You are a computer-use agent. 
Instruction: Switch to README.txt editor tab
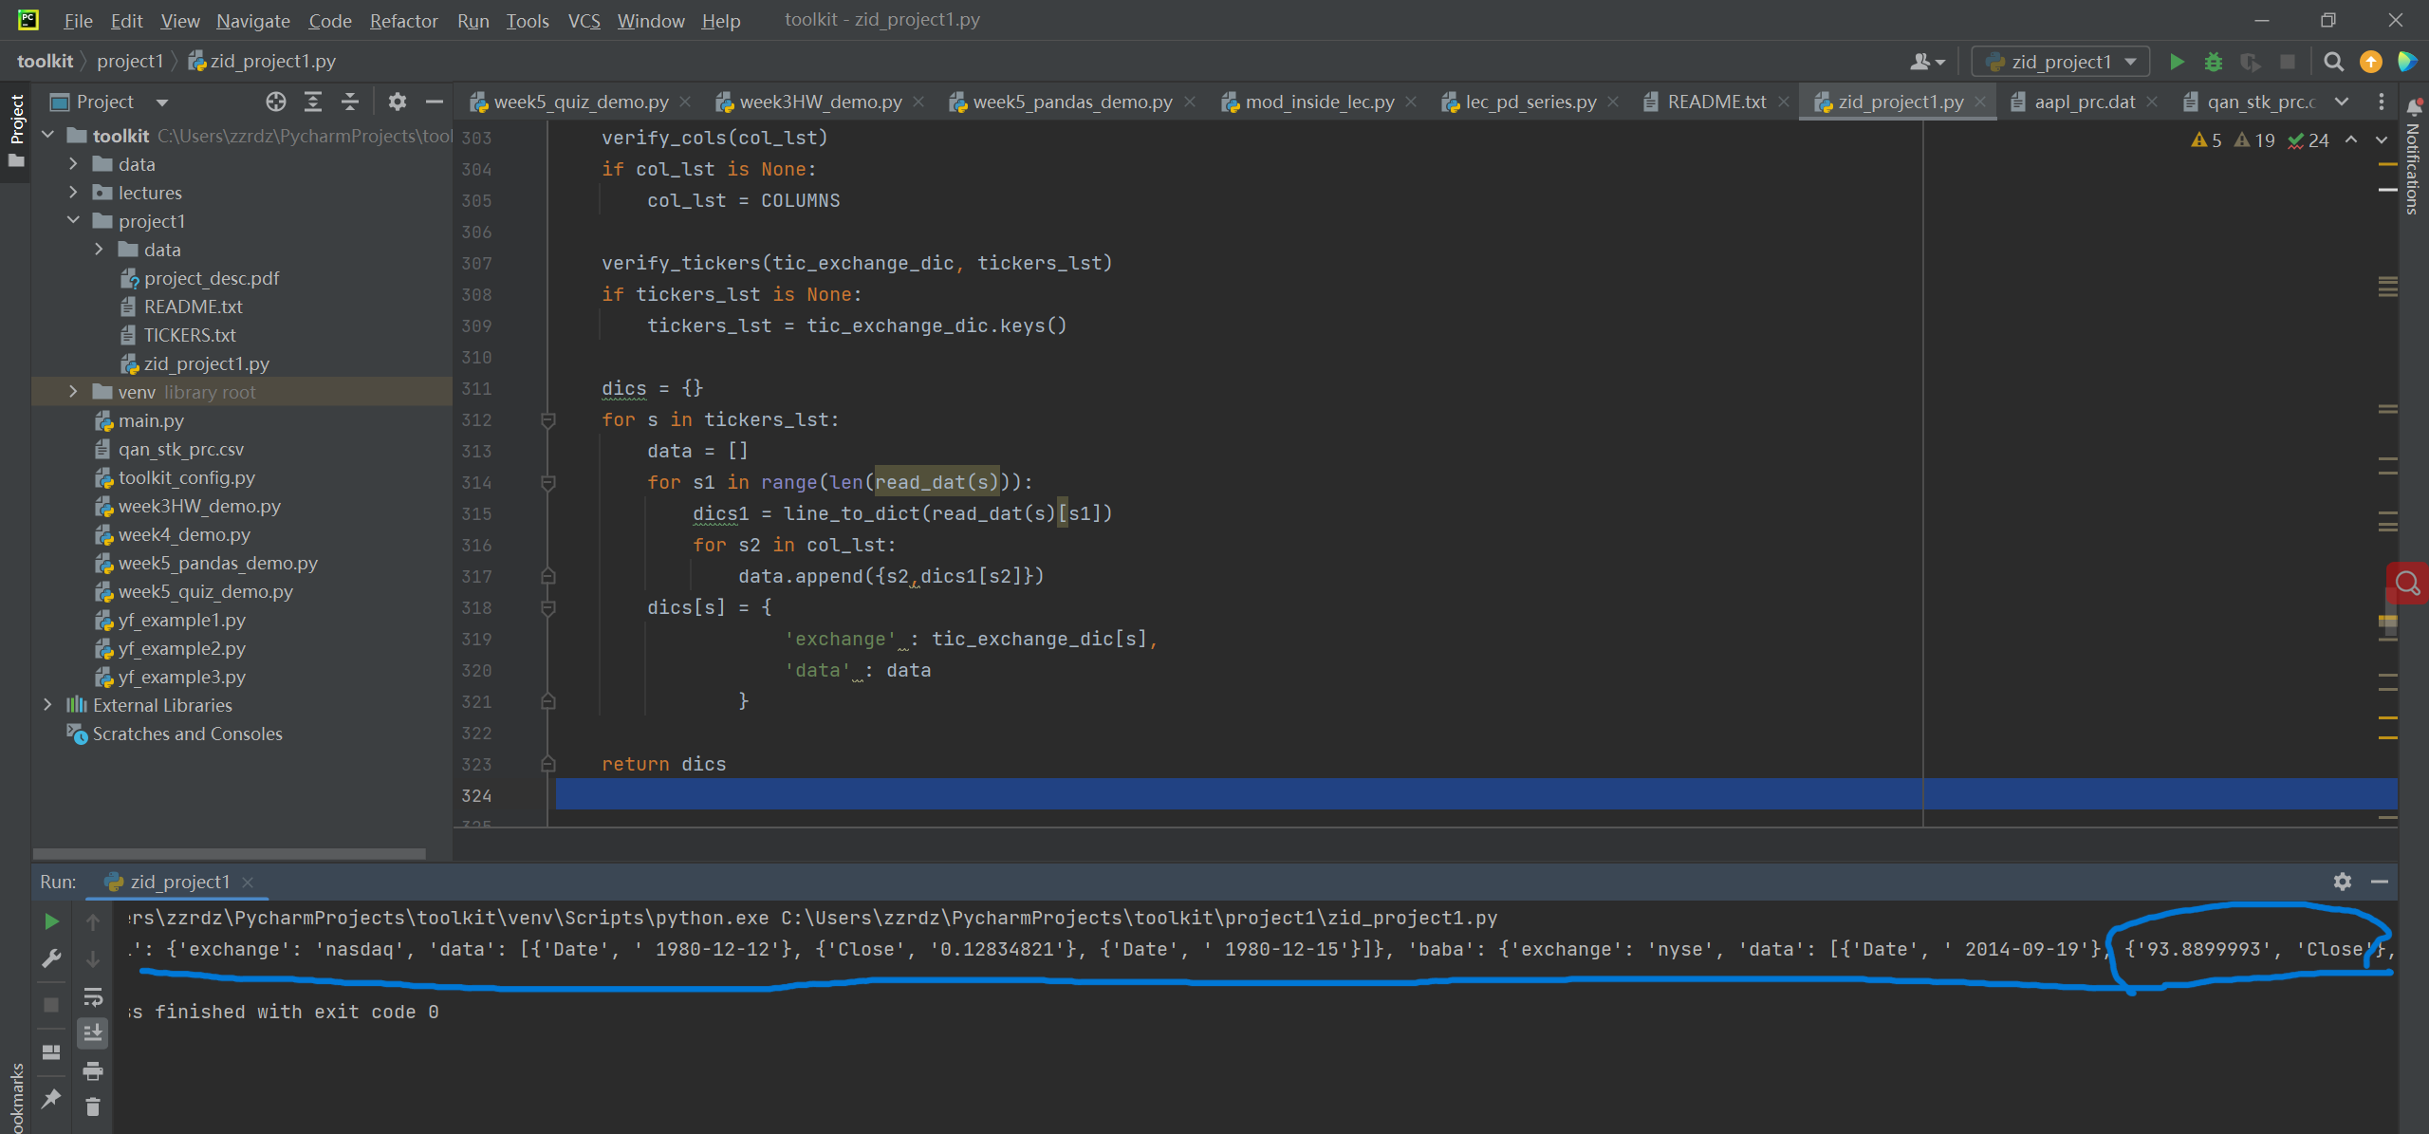pyautogui.click(x=1715, y=102)
